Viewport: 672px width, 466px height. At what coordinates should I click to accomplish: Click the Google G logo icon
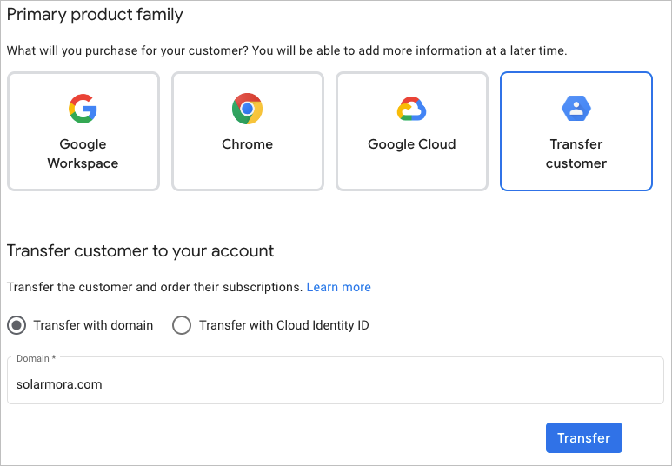(83, 109)
